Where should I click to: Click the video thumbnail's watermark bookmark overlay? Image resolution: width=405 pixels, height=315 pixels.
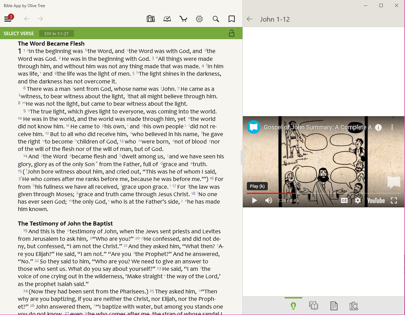tap(394, 182)
